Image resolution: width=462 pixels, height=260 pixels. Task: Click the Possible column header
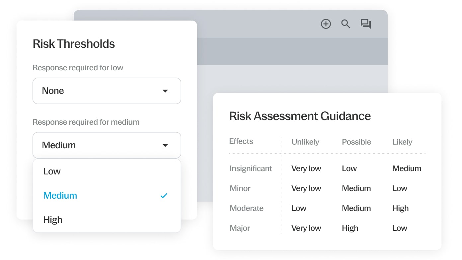(x=356, y=142)
